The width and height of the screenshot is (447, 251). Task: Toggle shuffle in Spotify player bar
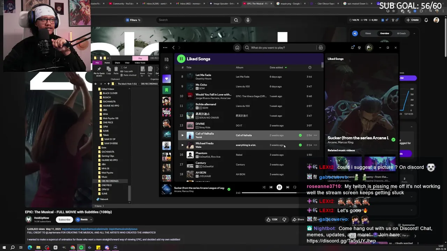tap(264, 187)
